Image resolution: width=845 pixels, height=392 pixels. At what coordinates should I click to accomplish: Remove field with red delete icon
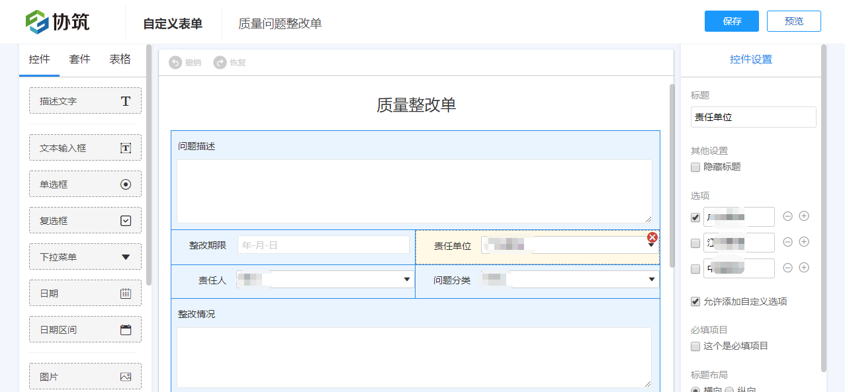pos(652,237)
